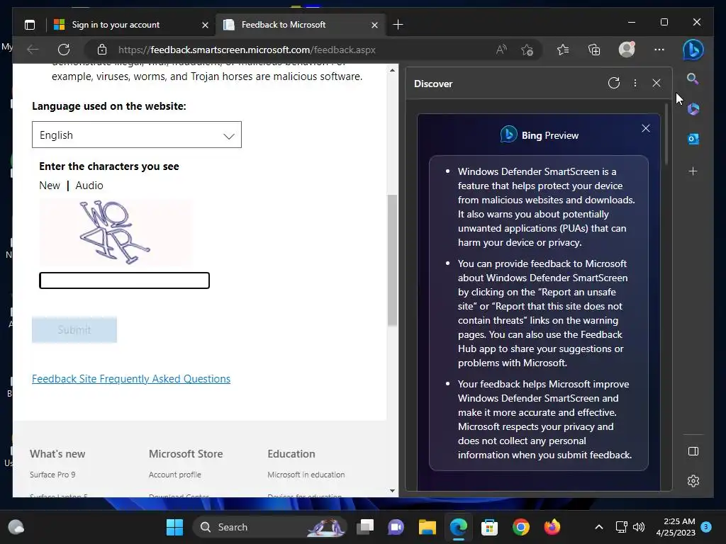Open Microsoft Store from taskbar
The width and height of the screenshot is (726, 544).
click(x=489, y=527)
